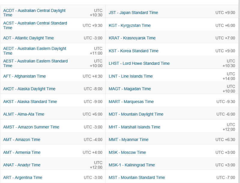Click AMT Armenia Time link
The width and height of the screenshot is (240, 183).
point(22,152)
